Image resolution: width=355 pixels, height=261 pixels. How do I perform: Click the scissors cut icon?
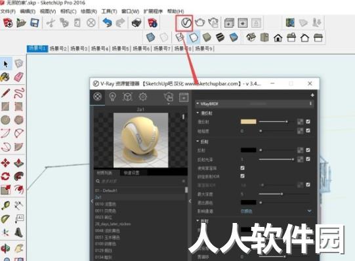51,23
